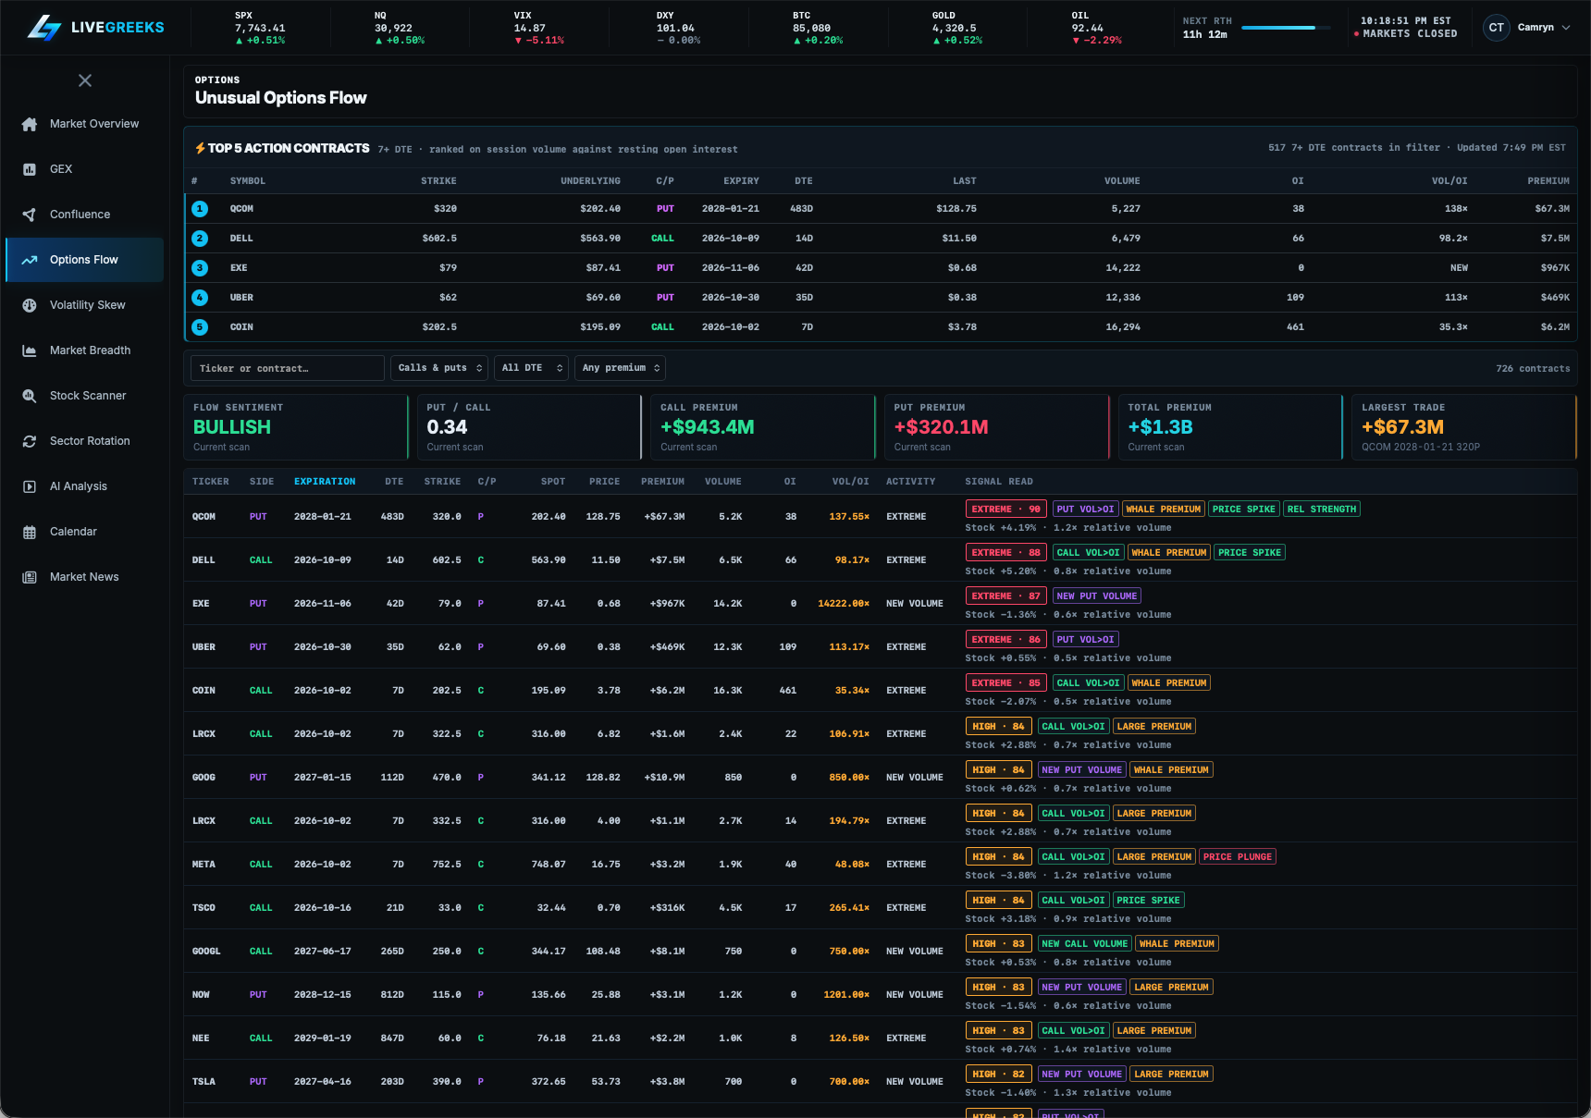
Task: Open the Calls & puts filter dropdown
Action: click(439, 368)
